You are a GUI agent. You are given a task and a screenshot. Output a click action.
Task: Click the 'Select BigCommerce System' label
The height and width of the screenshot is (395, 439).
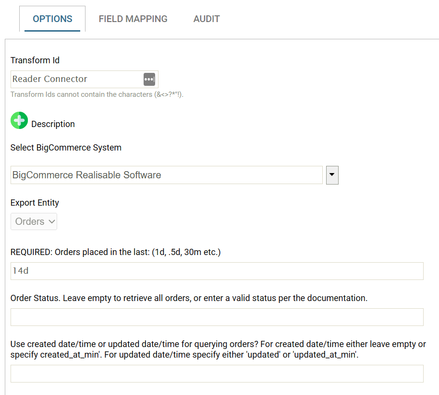[66, 148]
